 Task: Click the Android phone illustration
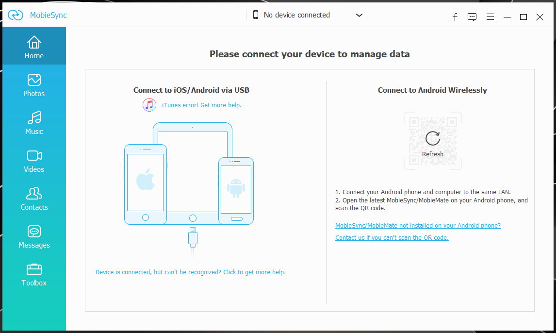click(236, 190)
